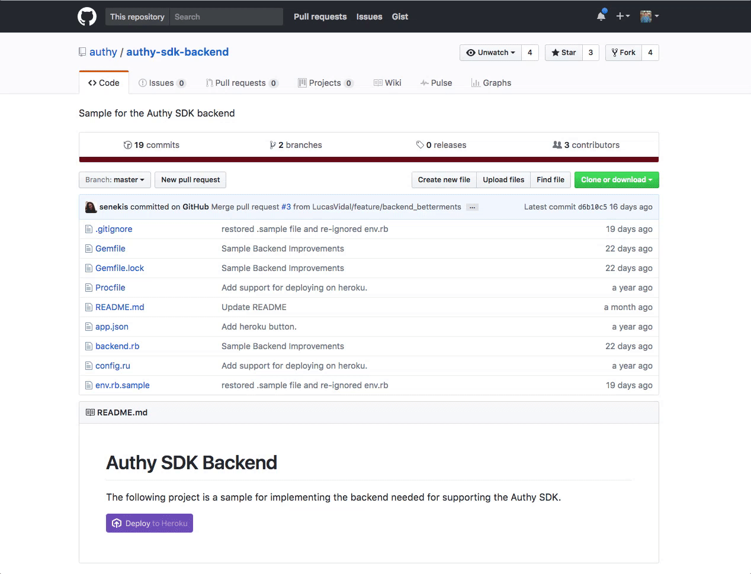
Task: Open the user avatar menu
Action: coord(650,16)
